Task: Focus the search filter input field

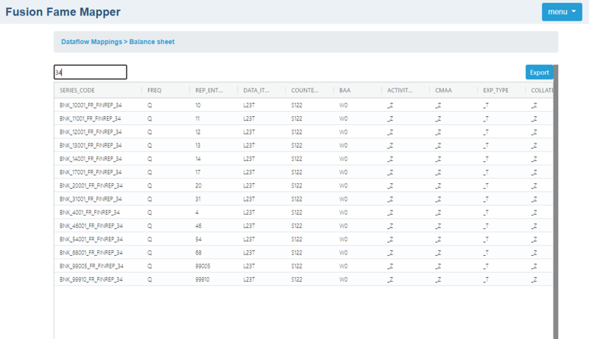Action: pos(90,72)
